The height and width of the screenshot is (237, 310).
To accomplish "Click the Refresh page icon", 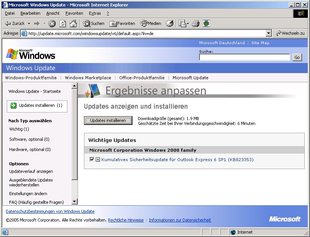I will (62, 23).
